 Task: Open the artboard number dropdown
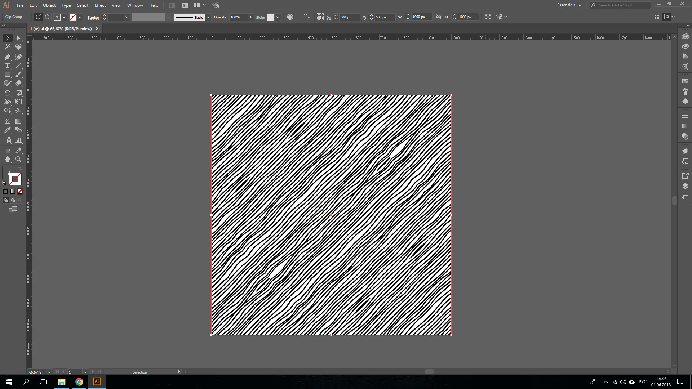click(85, 372)
